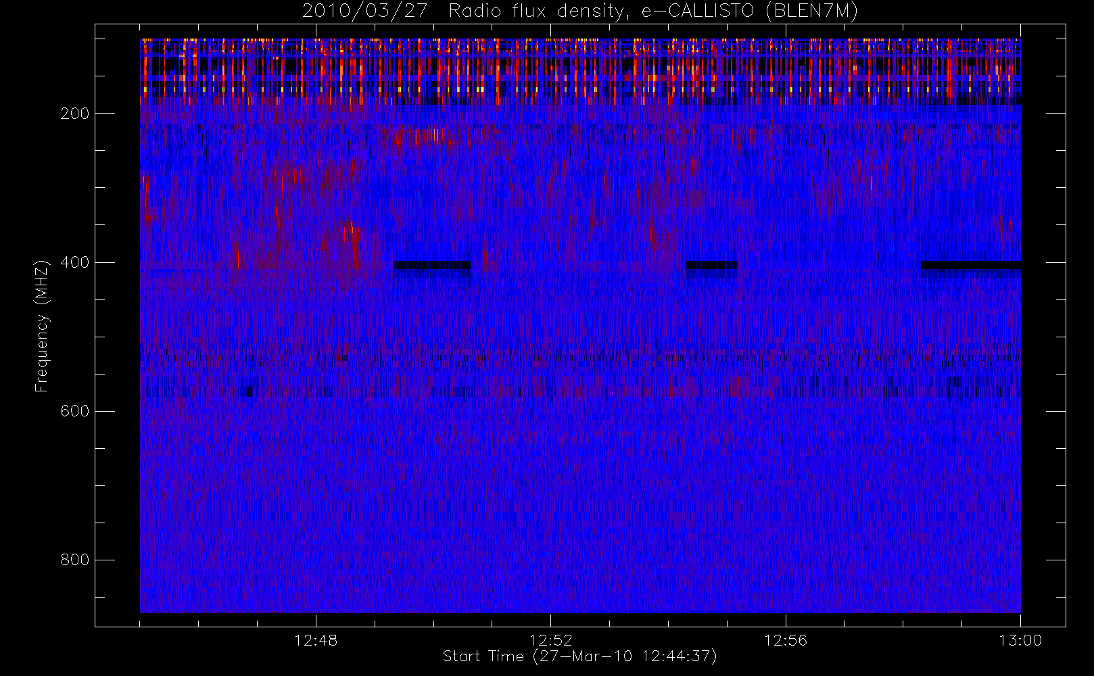
Task: Click the plot title '2010/03/27 Radio flux density'
Action: [x=580, y=11]
